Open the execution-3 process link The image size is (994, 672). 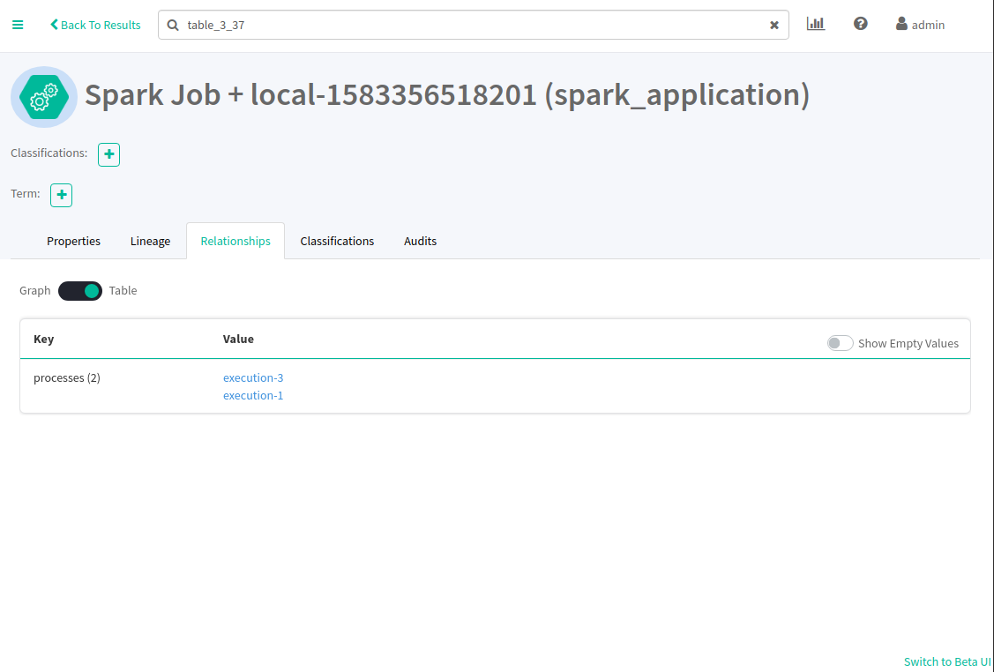click(253, 377)
